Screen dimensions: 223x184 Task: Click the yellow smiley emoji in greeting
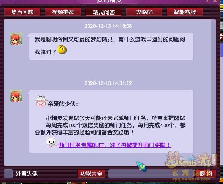coord(62,50)
